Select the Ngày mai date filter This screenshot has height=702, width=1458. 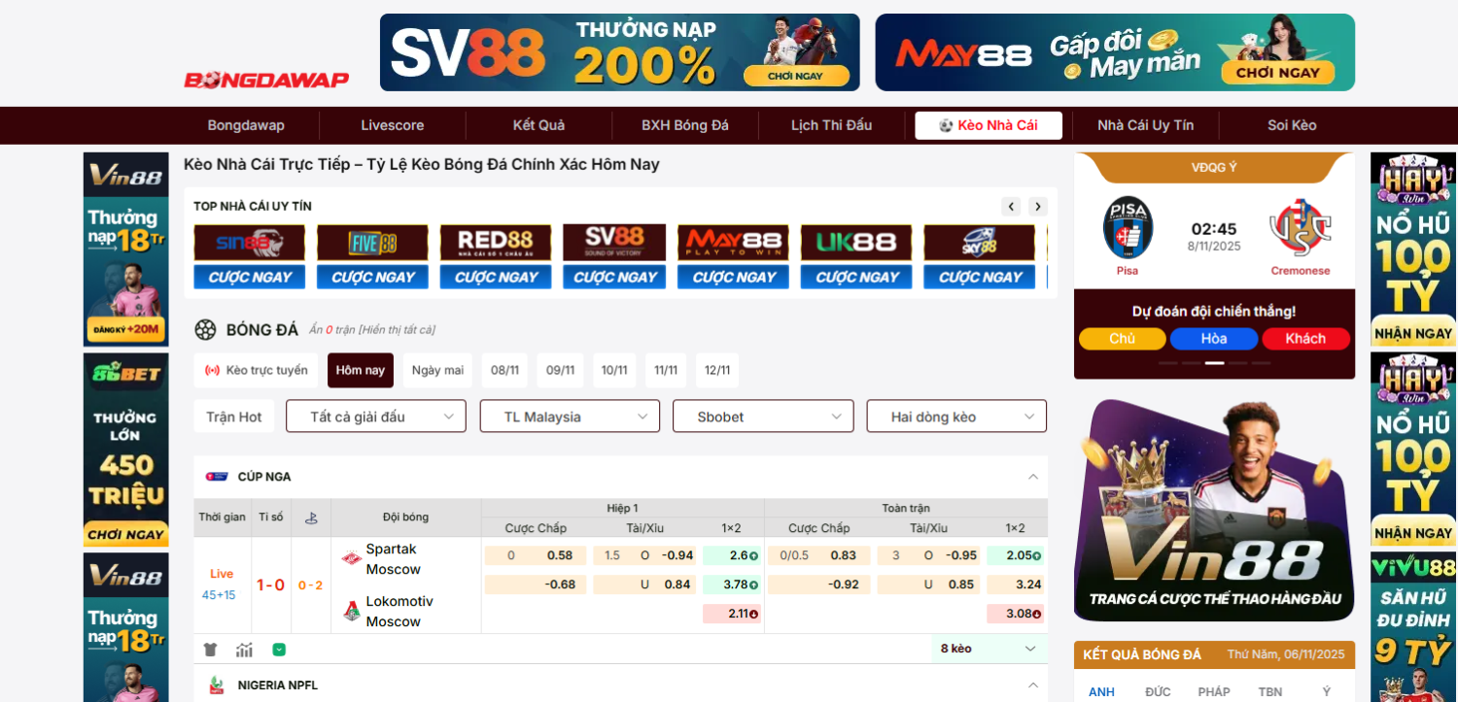(x=437, y=370)
